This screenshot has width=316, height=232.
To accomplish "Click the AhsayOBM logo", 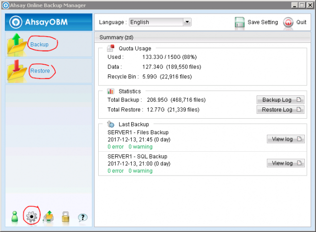I will click(39, 22).
